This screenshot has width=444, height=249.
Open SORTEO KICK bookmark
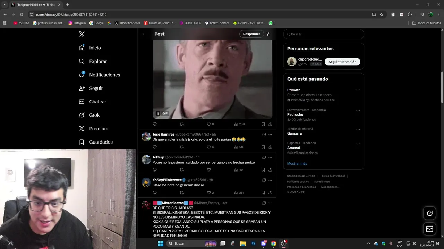(x=190, y=23)
